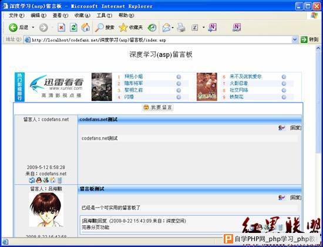Click the play icon next to 拜托小姐

coord(179,77)
